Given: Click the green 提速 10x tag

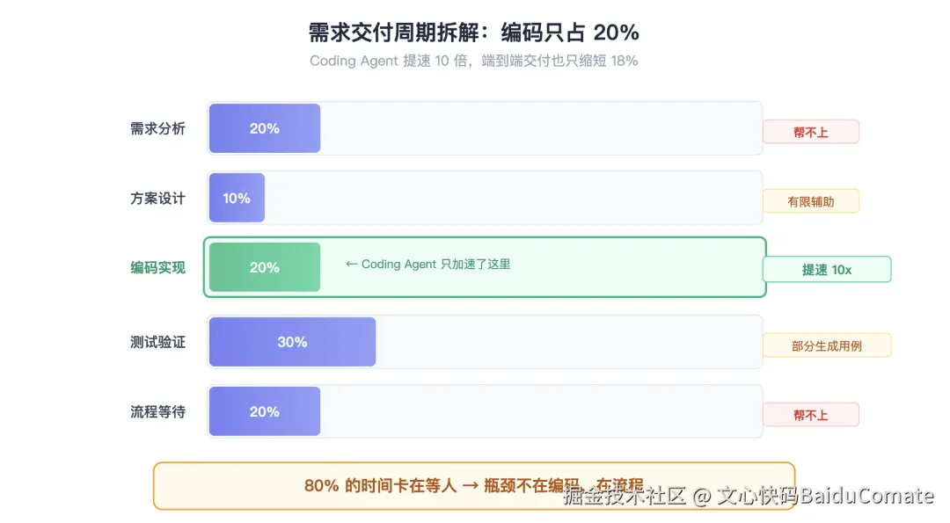Looking at the screenshot, I should pyautogui.click(x=827, y=269).
